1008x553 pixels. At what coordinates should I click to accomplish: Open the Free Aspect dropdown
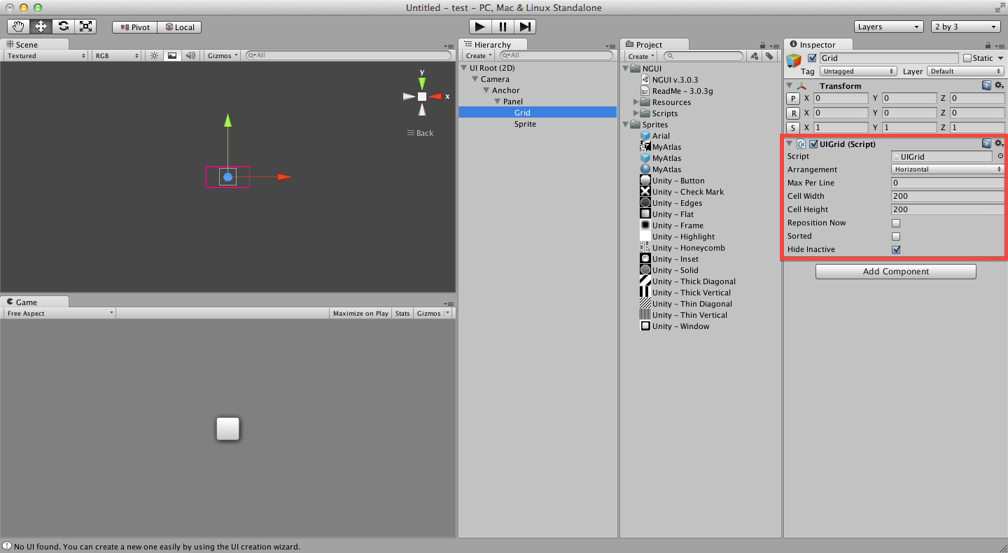(x=59, y=313)
